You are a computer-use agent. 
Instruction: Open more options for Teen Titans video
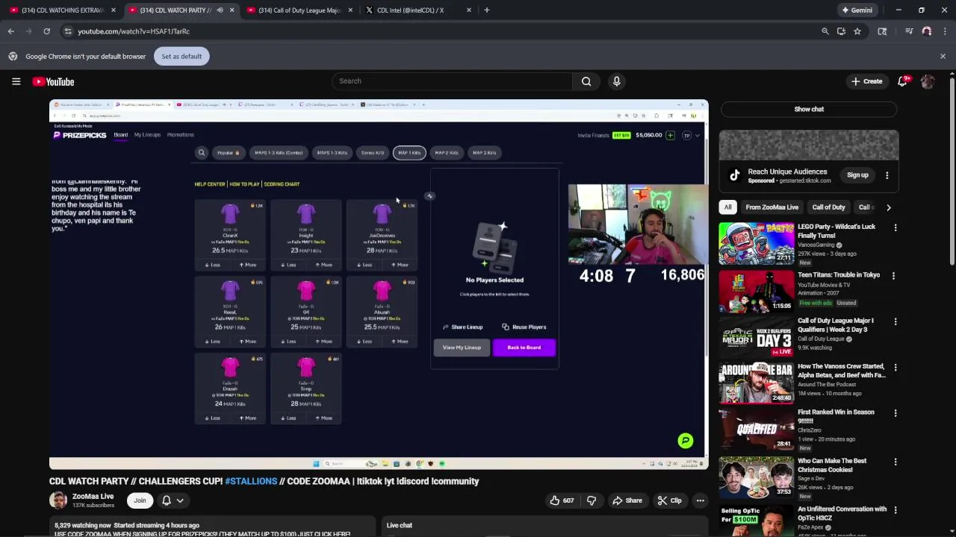pyautogui.click(x=893, y=276)
